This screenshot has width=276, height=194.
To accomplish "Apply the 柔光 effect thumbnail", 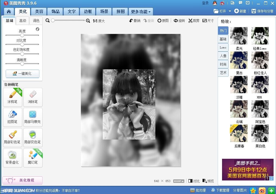I will tap(239, 36).
